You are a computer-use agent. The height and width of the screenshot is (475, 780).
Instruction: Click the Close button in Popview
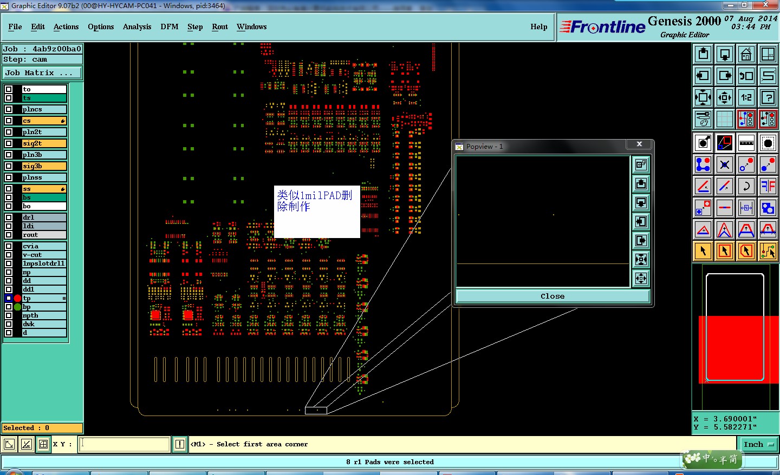coord(552,296)
